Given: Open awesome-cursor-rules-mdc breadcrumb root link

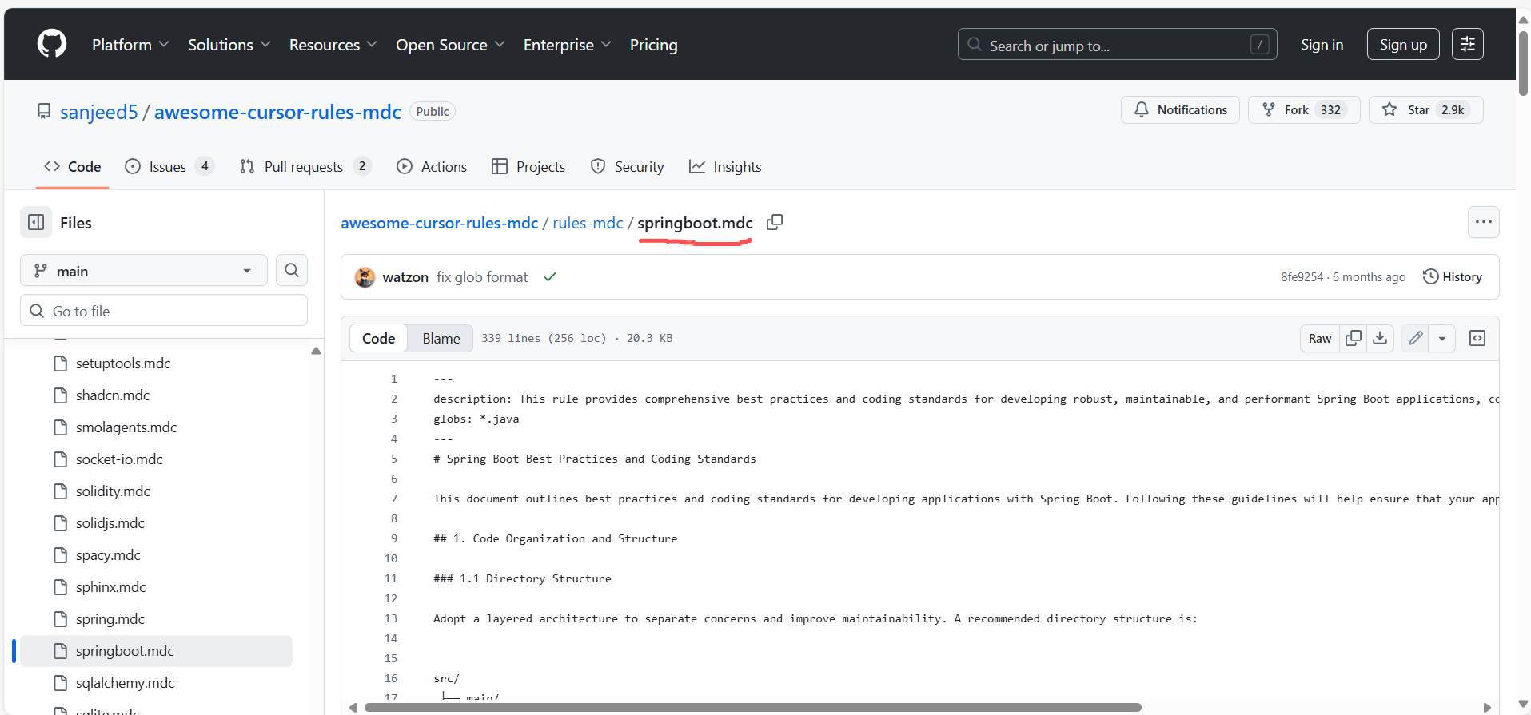Looking at the screenshot, I should pos(440,223).
